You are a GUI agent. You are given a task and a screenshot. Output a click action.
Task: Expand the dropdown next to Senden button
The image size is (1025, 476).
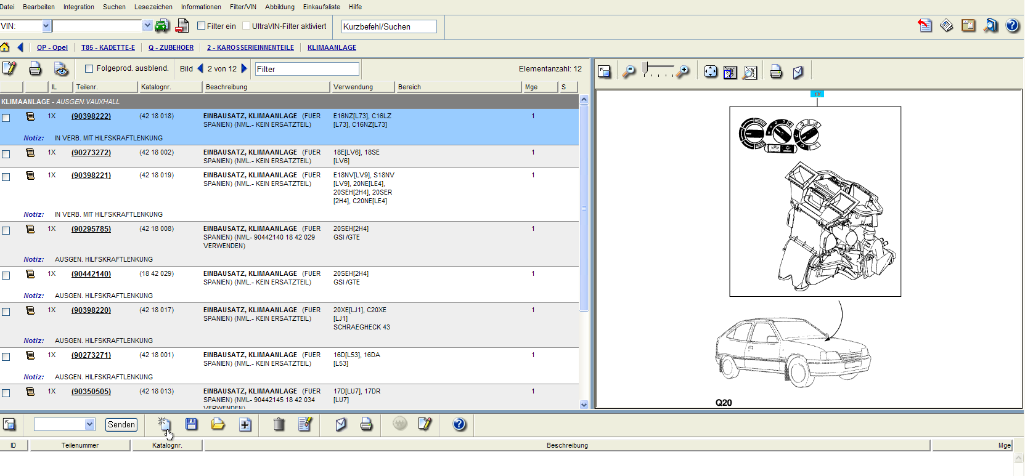90,424
